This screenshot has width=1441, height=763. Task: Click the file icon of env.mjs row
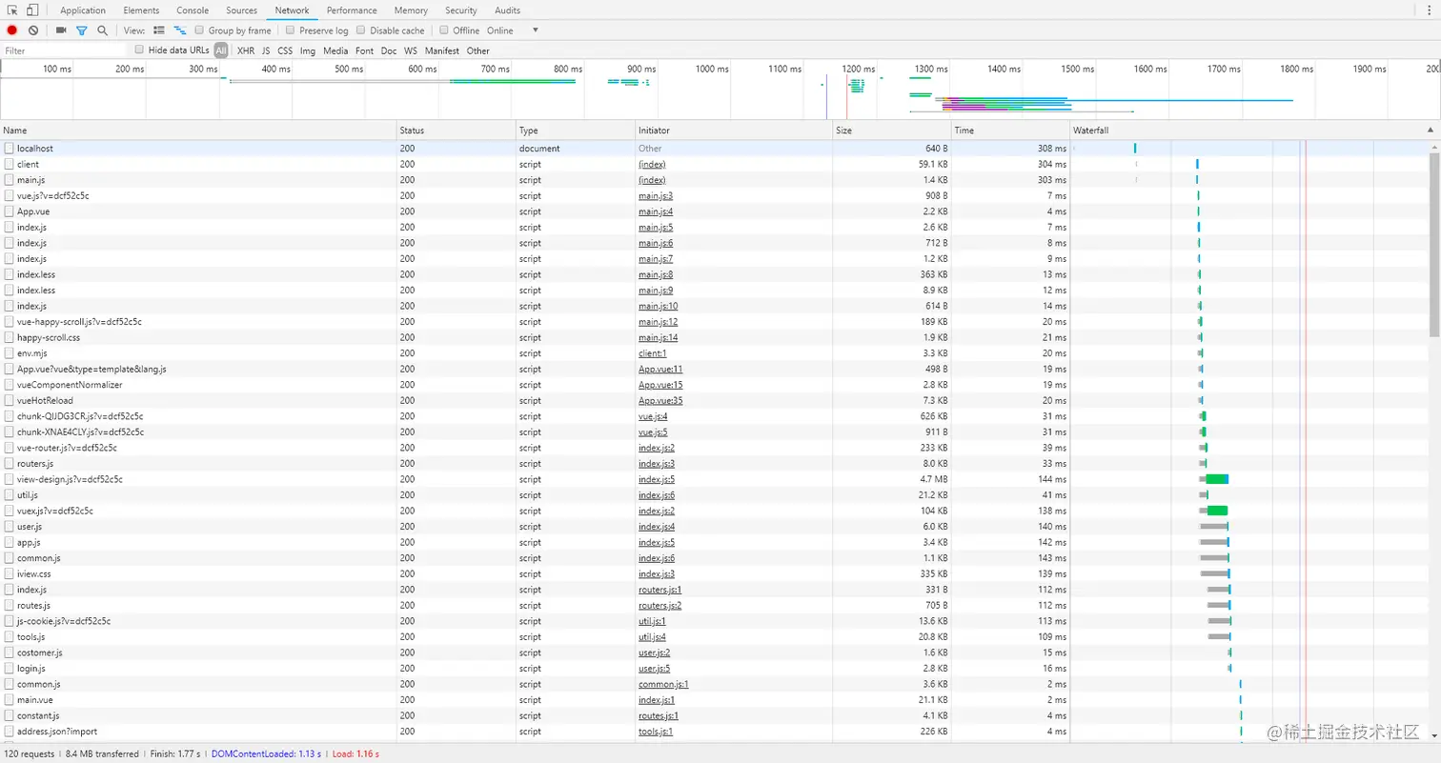9,353
